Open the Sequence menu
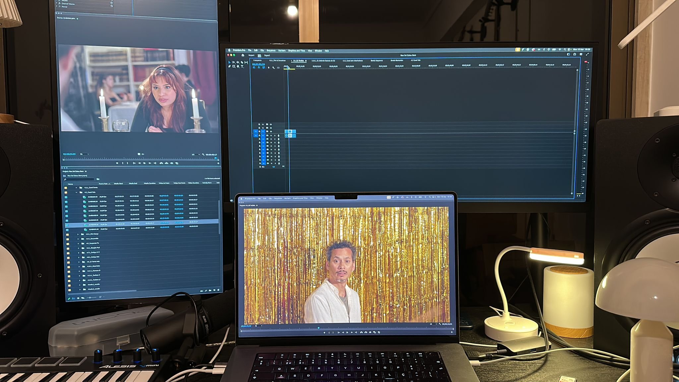 [271, 51]
